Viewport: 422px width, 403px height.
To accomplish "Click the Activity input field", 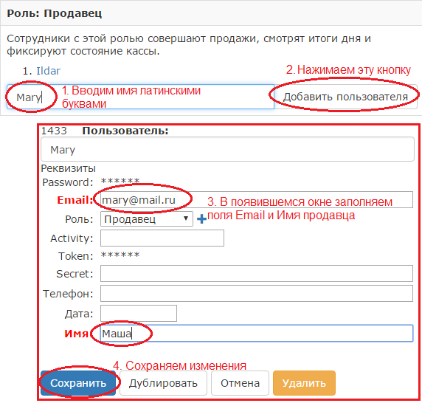I will tap(162, 238).
